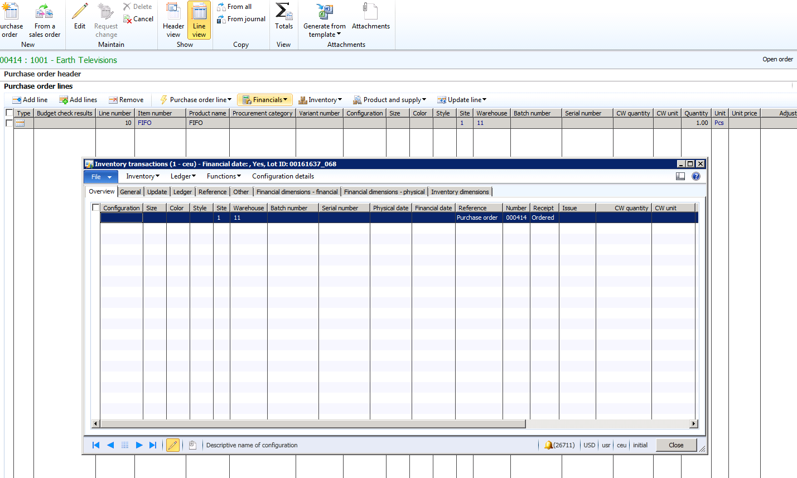
Task: Switch to the Inventory dimensions tab
Action: coord(460,192)
